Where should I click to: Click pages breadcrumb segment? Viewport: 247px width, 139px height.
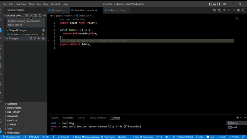(59, 15)
